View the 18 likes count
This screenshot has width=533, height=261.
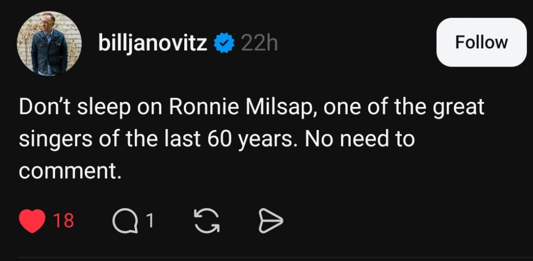coord(64,221)
